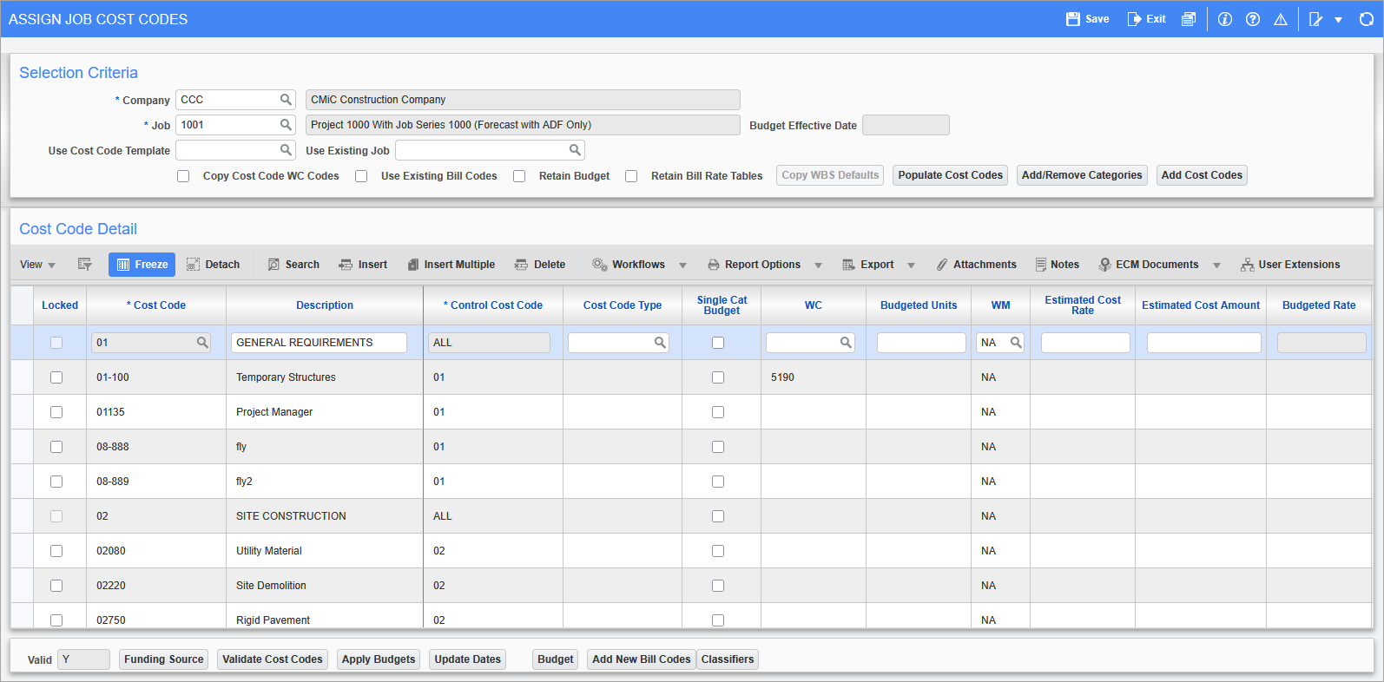The height and width of the screenshot is (682, 1384).
Task: Expand the Report Options dropdown arrow
Action: (x=818, y=266)
